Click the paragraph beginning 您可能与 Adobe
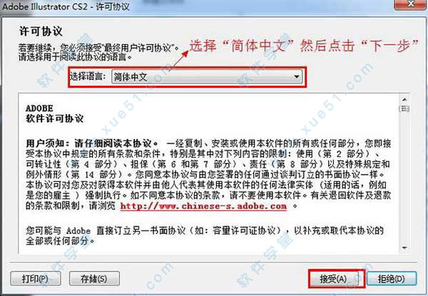The height and width of the screenshot is (296, 428). pyautogui.click(x=205, y=235)
